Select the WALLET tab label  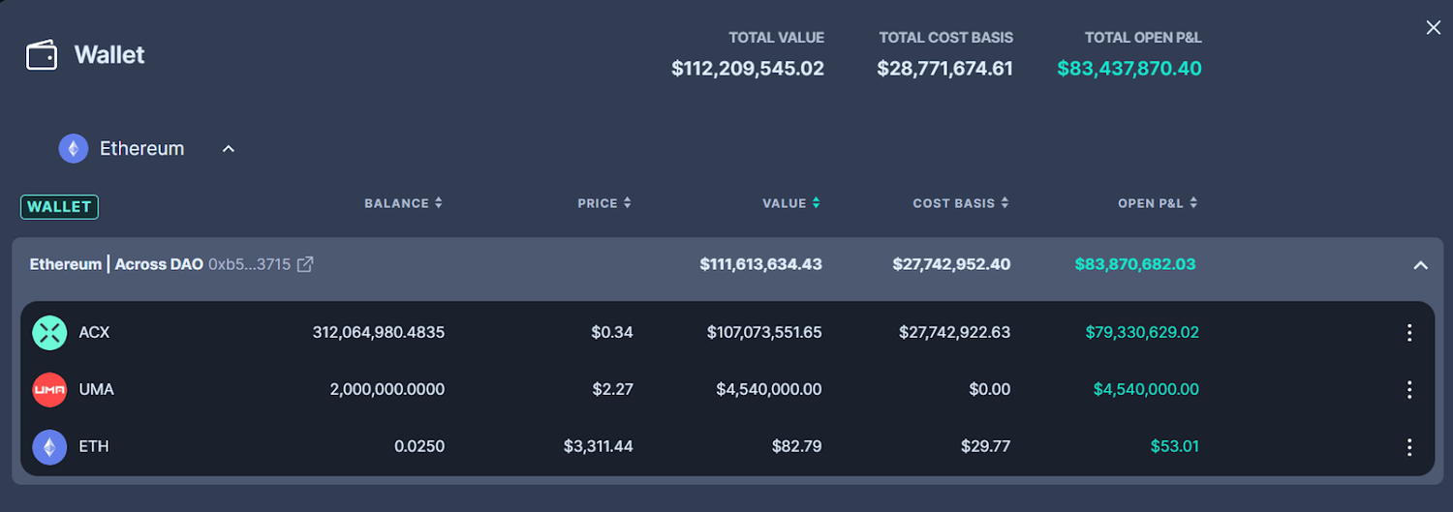[59, 206]
